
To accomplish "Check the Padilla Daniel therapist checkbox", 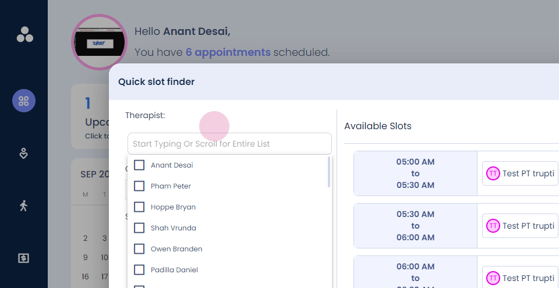I will point(139,270).
